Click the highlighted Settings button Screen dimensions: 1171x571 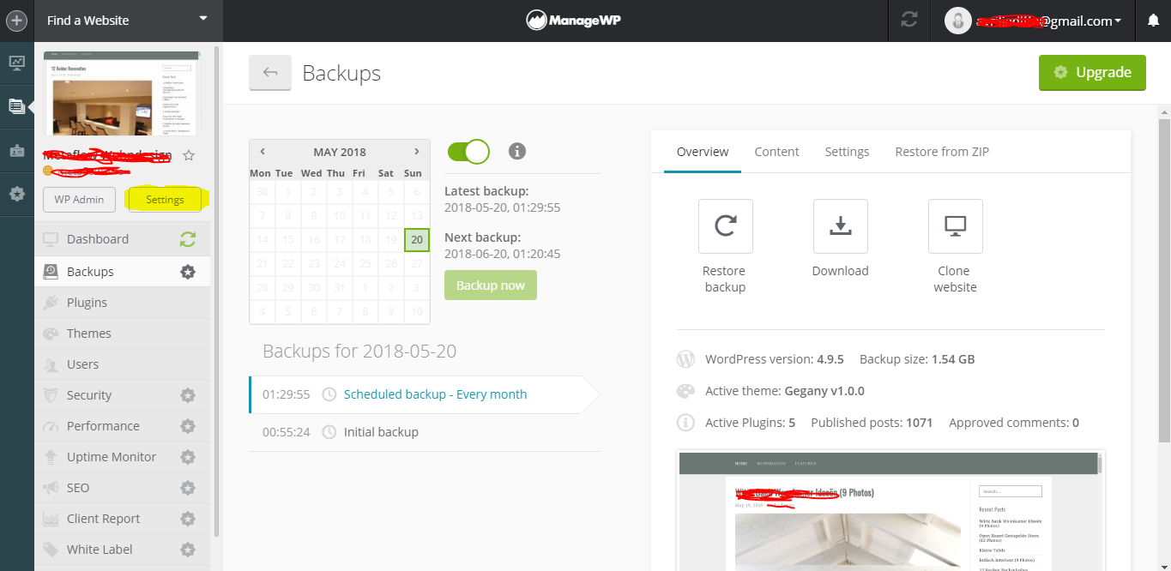pyautogui.click(x=165, y=199)
